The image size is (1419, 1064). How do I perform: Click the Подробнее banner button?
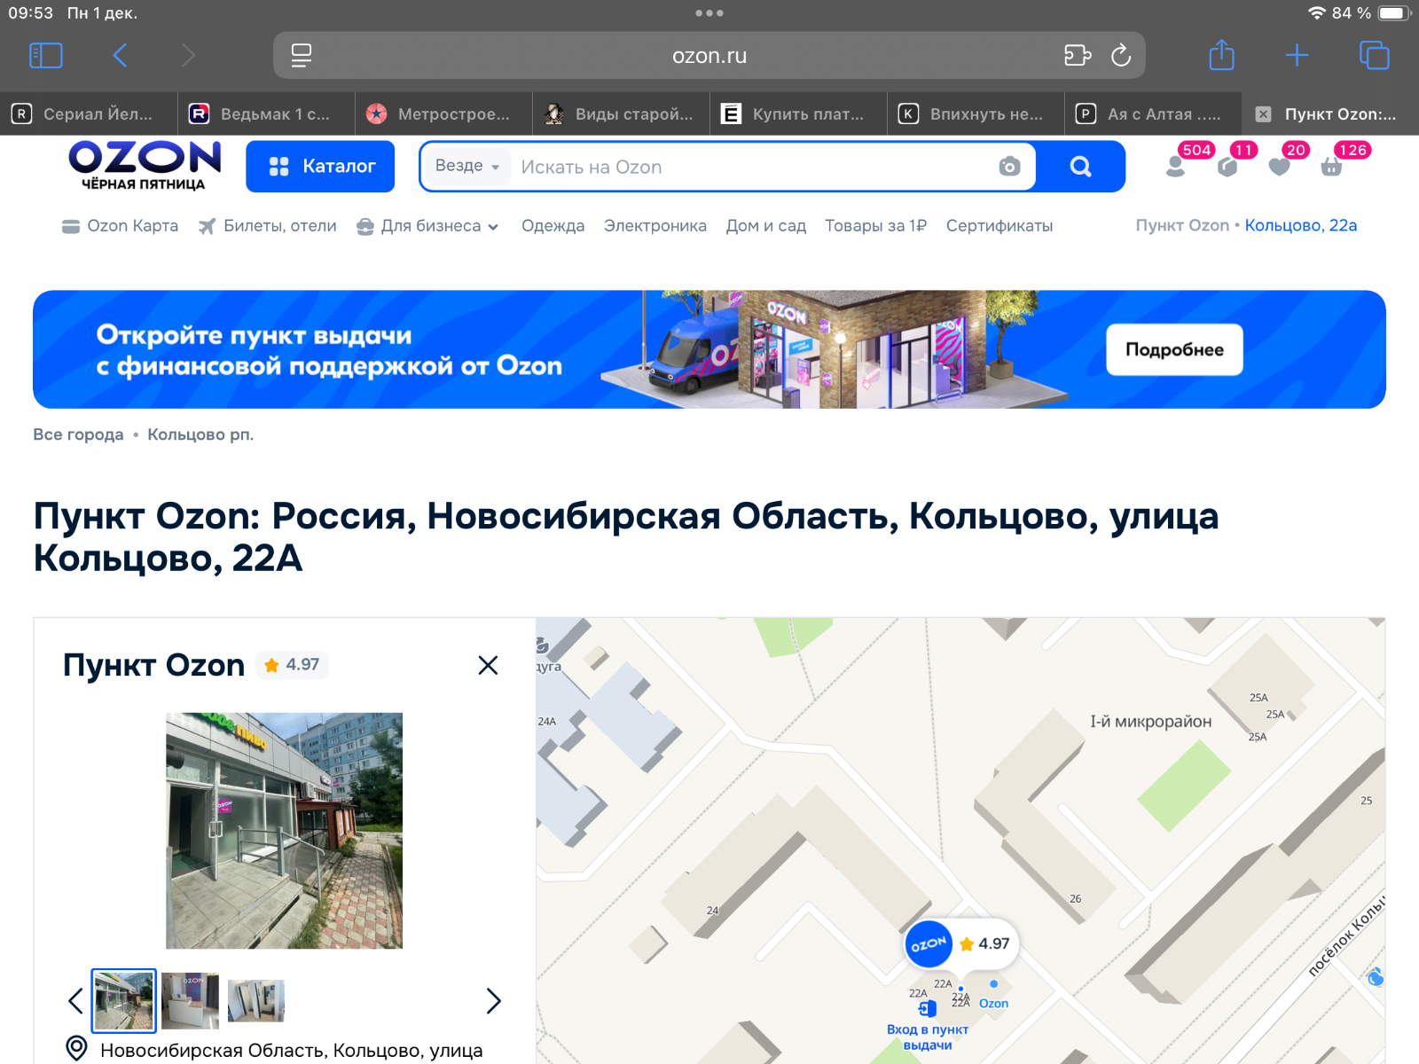click(x=1173, y=349)
